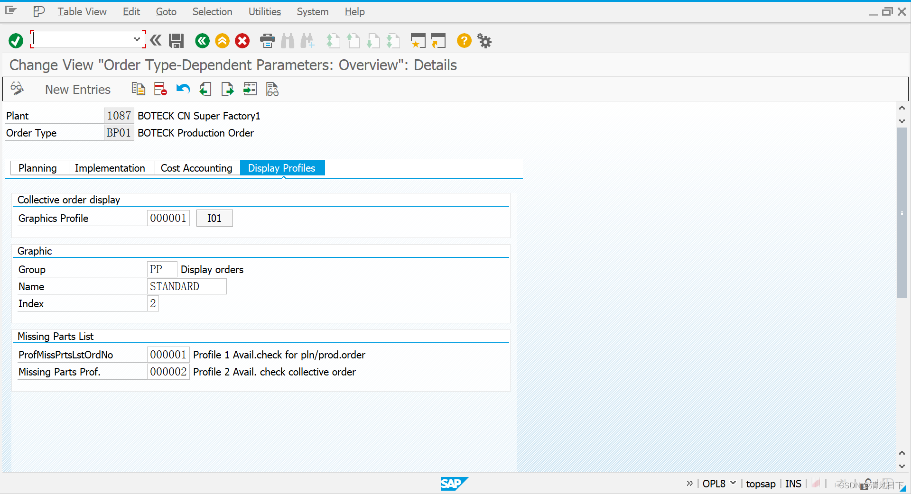Open Help with question mark icon
Viewport: 911px width, 494px height.
tap(464, 41)
